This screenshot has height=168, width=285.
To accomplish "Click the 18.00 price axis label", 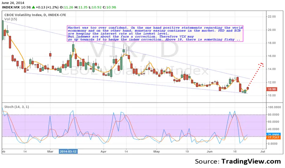I will pyautogui.click(x=272, y=43).
